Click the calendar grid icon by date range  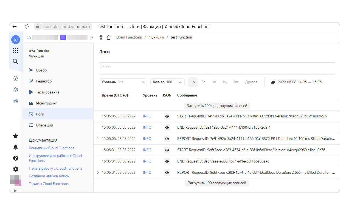273,82
